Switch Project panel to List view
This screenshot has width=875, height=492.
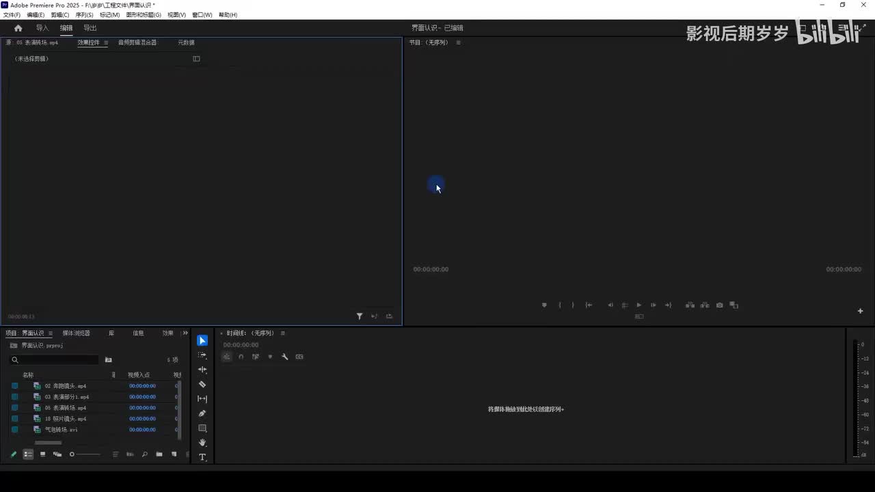tap(28, 454)
